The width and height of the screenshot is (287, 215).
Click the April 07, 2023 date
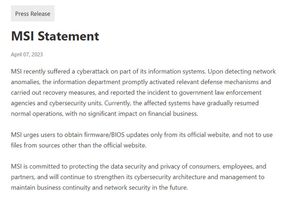click(x=27, y=54)
